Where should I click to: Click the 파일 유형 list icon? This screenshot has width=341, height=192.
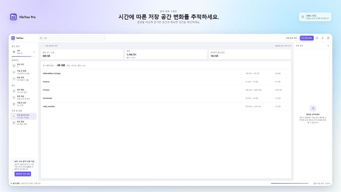(x=14, y=79)
